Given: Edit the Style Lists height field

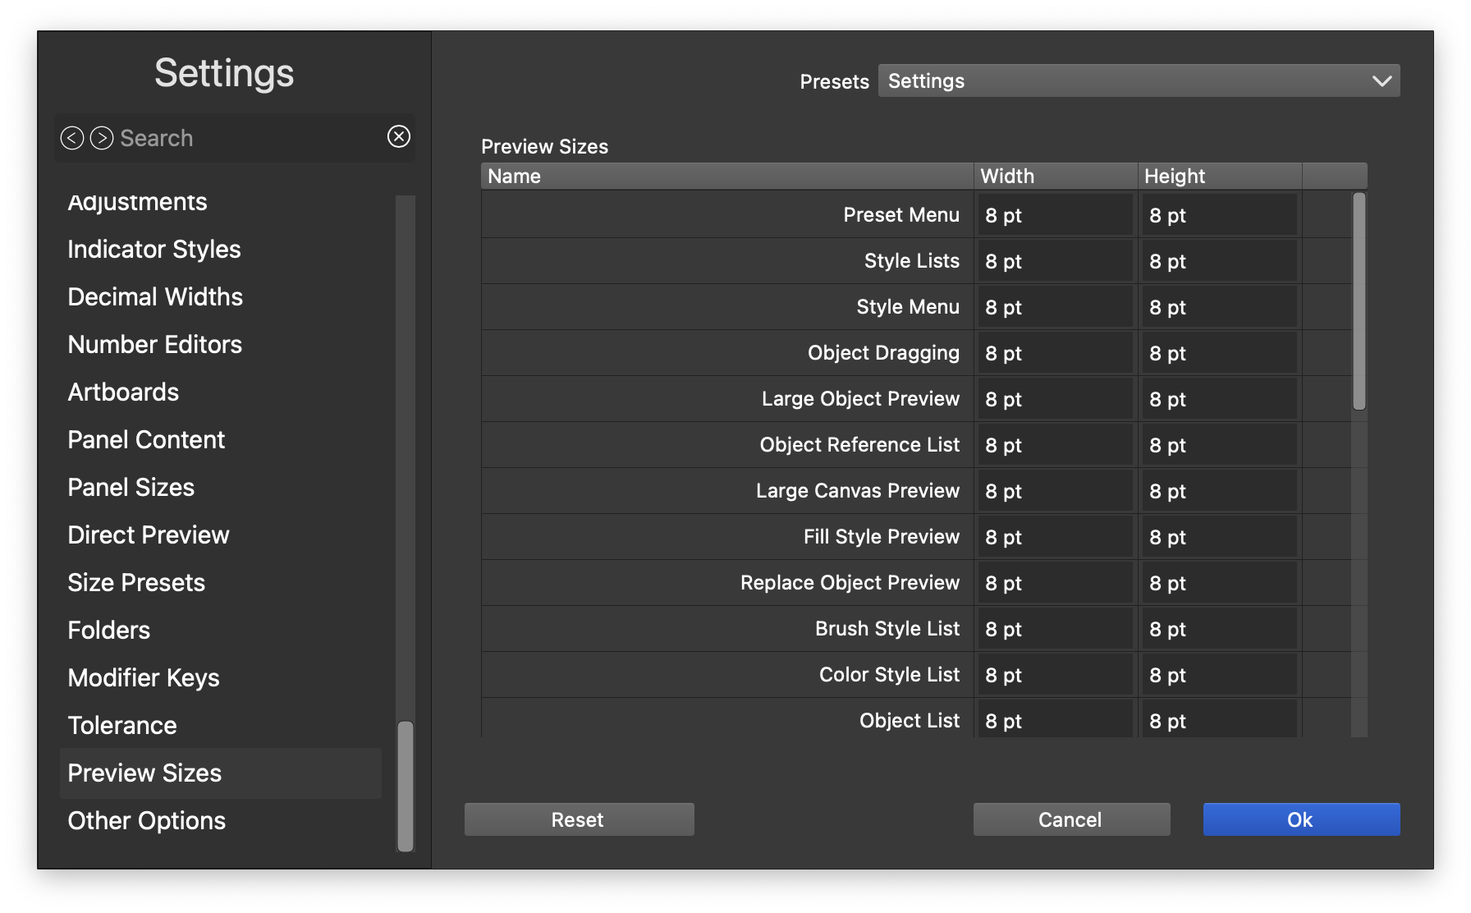Looking at the screenshot, I should click(x=1220, y=261).
